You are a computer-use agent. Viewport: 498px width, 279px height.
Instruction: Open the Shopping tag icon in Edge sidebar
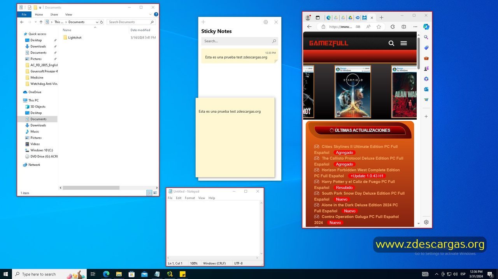pos(426,48)
